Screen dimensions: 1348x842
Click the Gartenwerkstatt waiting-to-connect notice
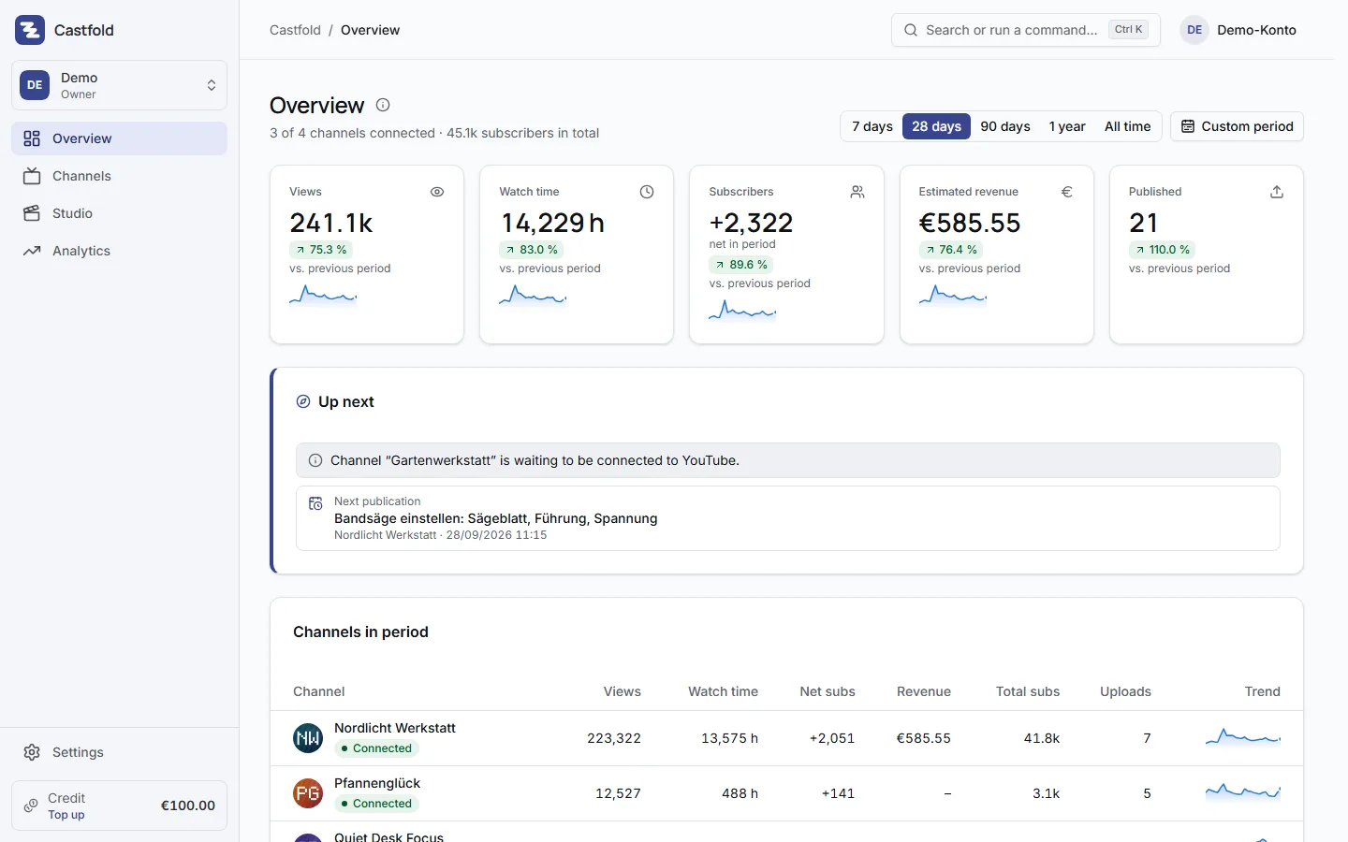788,460
